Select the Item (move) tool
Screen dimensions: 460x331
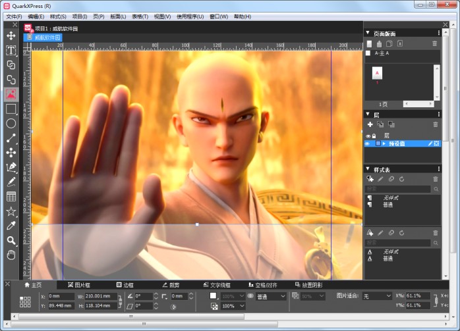[x=11, y=36]
